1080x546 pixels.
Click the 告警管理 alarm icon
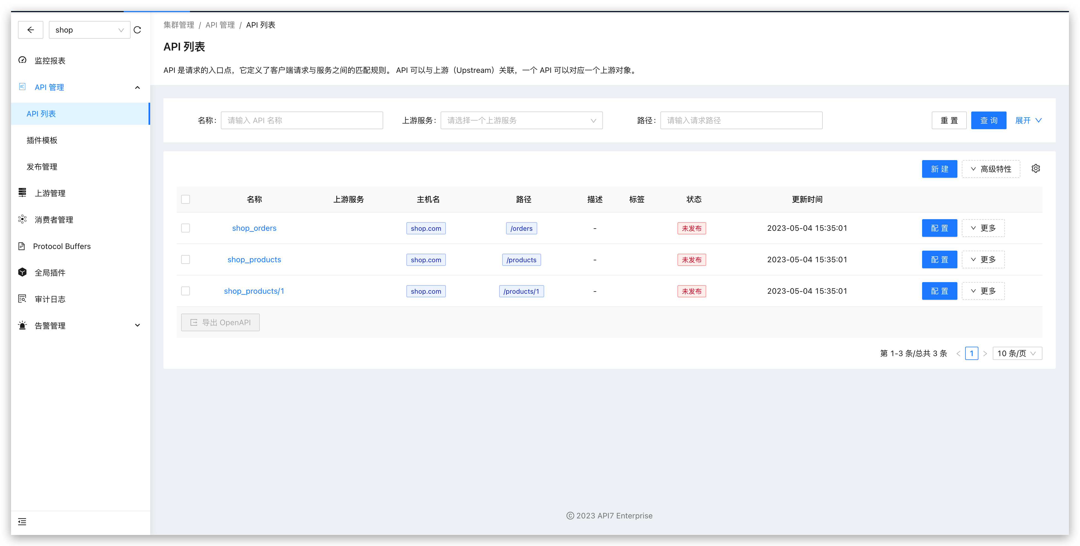click(23, 325)
